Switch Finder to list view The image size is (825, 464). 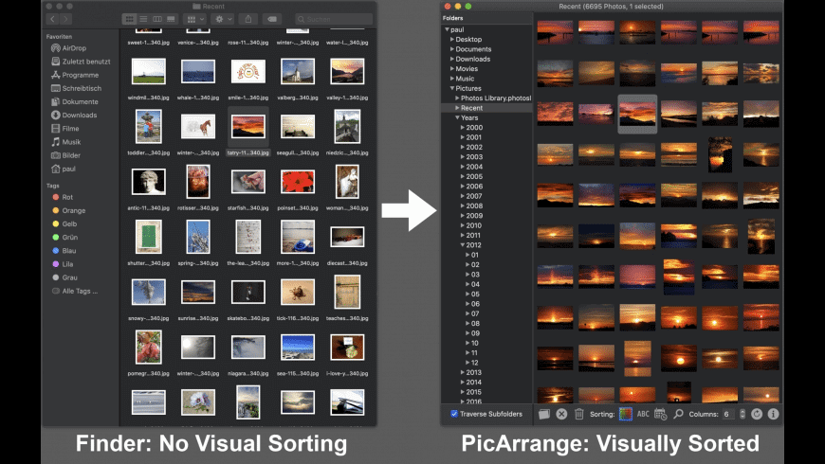[143, 19]
